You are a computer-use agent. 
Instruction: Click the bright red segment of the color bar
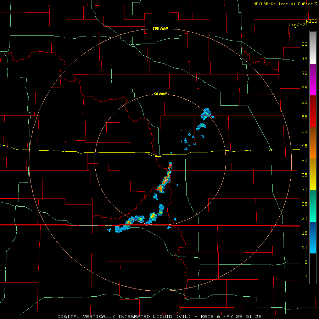pyautogui.click(x=313, y=111)
